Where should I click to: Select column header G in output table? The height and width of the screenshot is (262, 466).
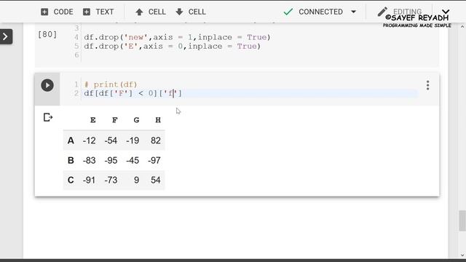click(x=136, y=120)
